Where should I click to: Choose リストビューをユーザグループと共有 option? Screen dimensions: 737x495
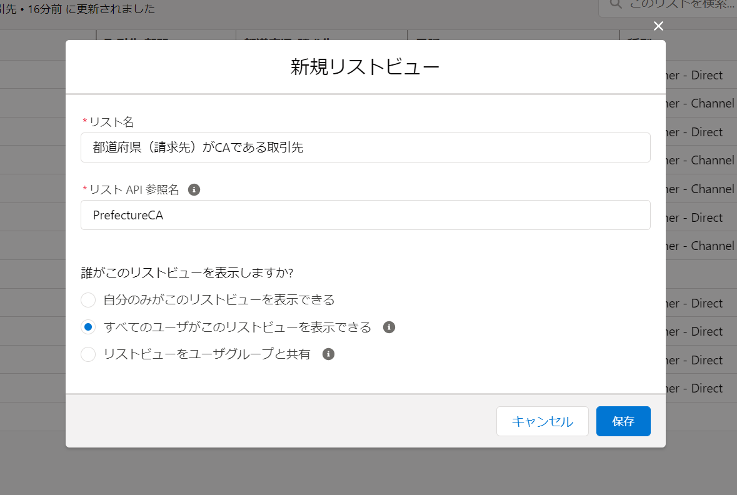88,354
